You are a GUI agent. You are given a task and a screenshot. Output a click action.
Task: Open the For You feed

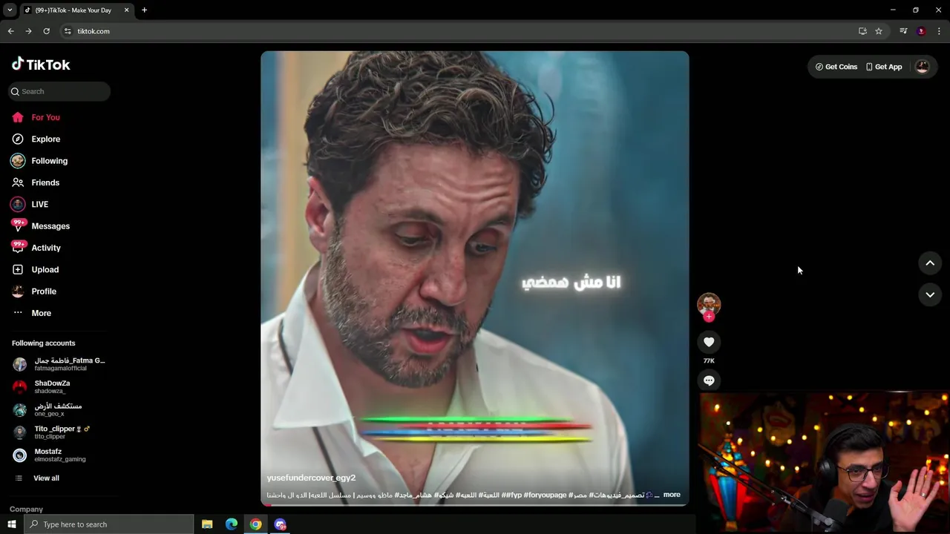point(45,117)
